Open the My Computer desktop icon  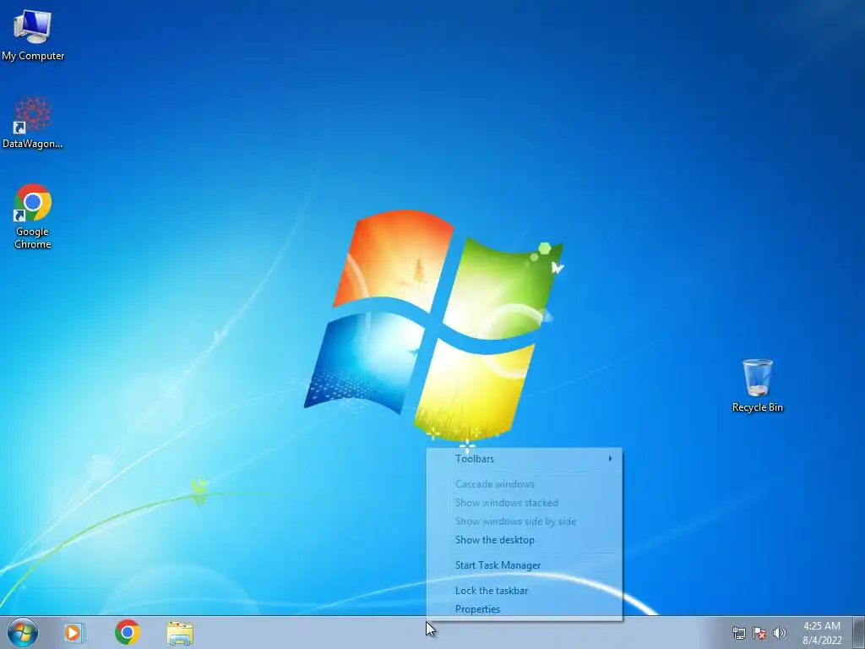[x=33, y=35]
